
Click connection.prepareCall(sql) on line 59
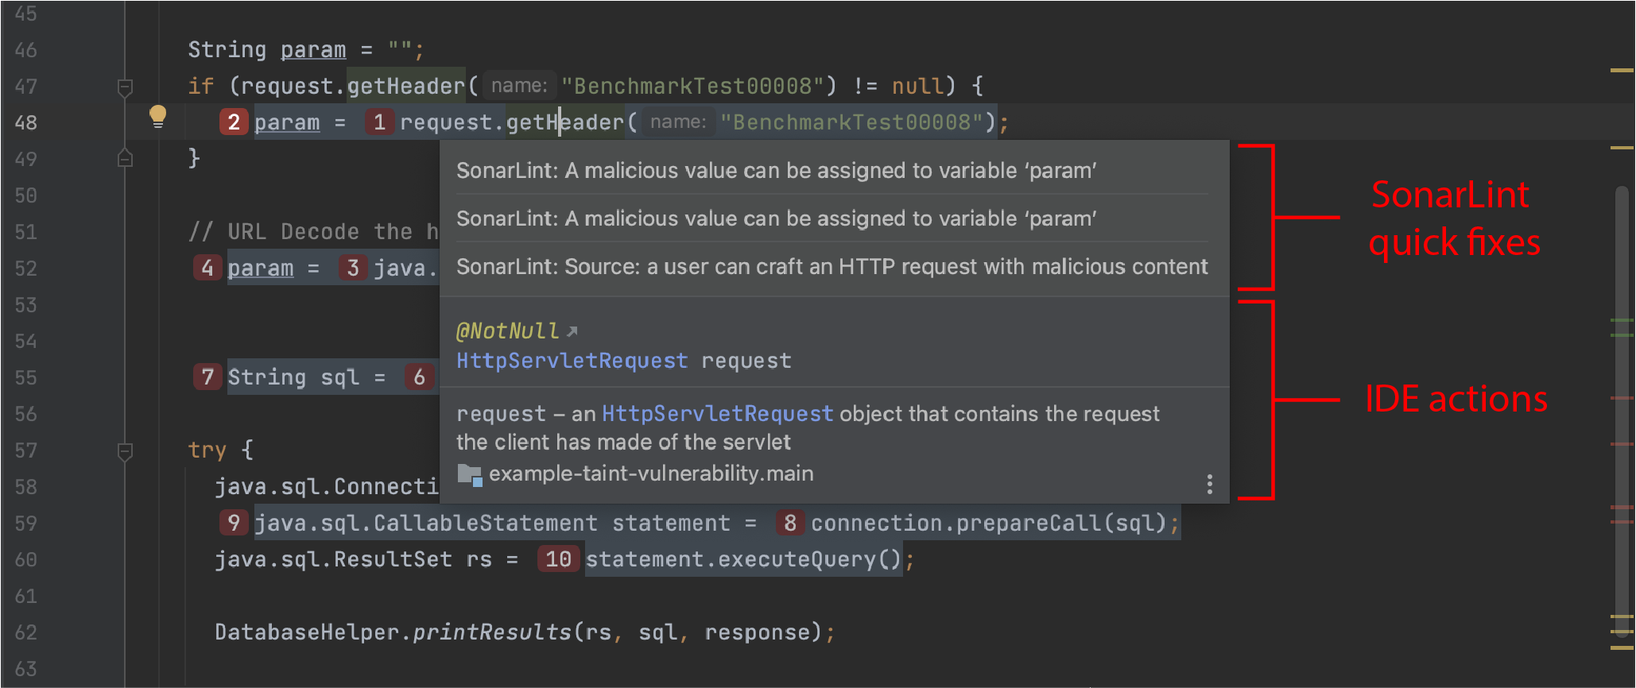(988, 523)
